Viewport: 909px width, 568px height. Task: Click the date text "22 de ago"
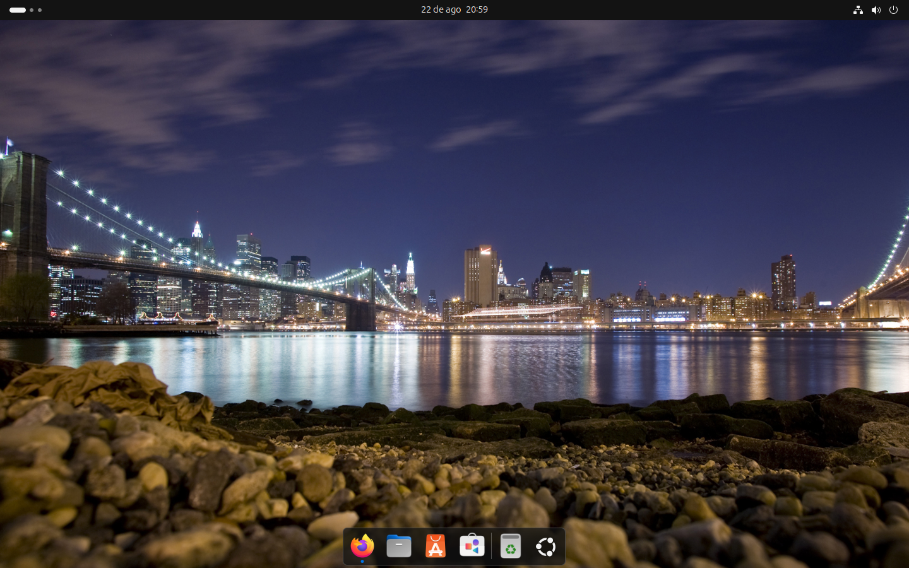coord(441,10)
